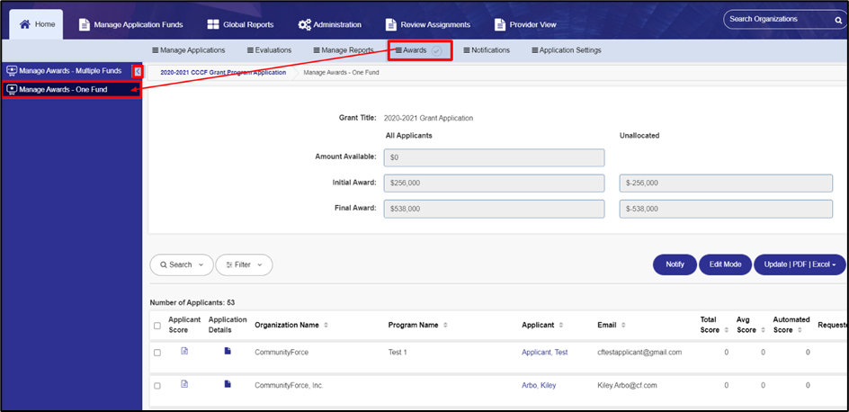Switch to the Administration tab
This screenshot has width=849, height=412.
(x=329, y=25)
